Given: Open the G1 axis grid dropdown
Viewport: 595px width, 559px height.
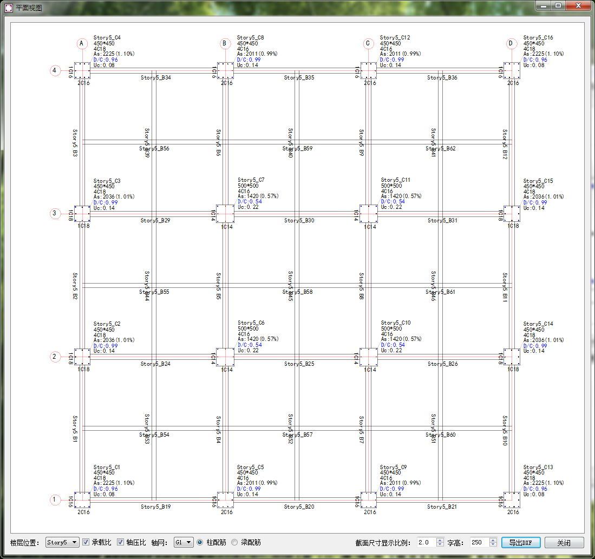Looking at the screenshot, I should click(x=184, y=542).
